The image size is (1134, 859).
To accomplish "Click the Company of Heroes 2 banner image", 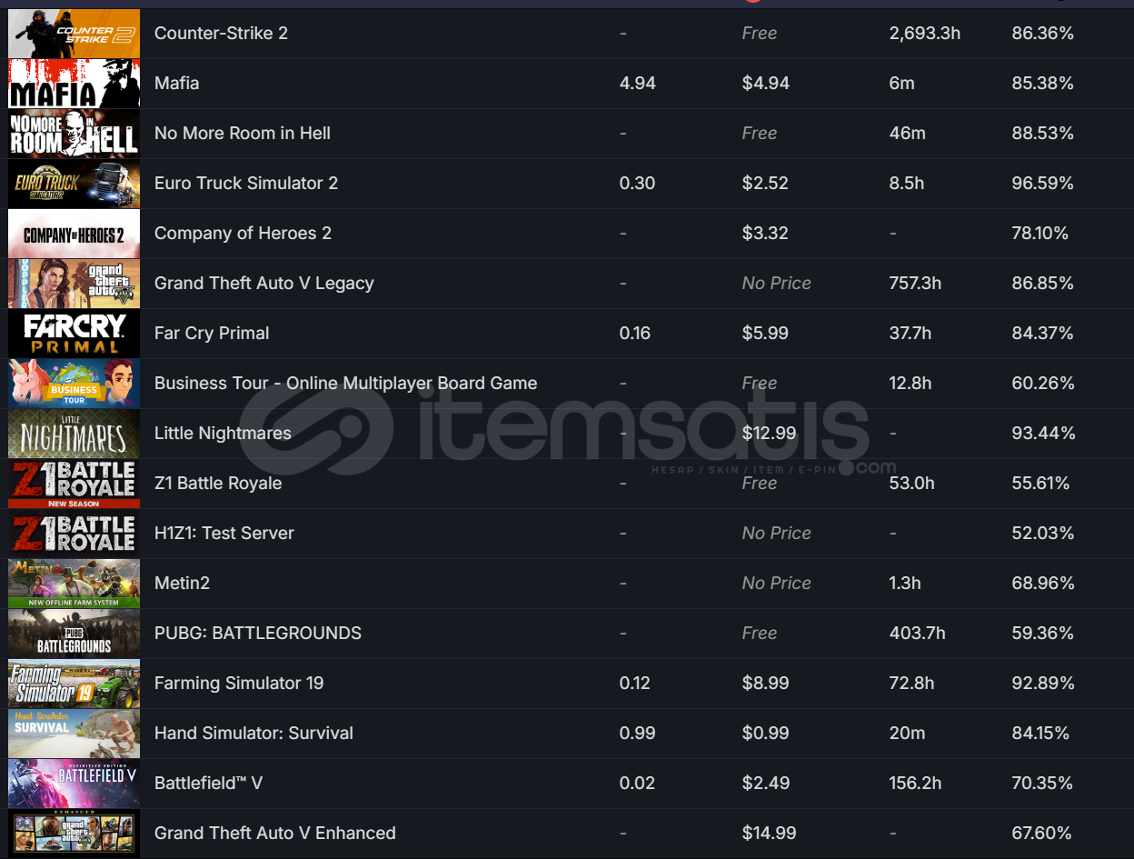I will 74,234.
